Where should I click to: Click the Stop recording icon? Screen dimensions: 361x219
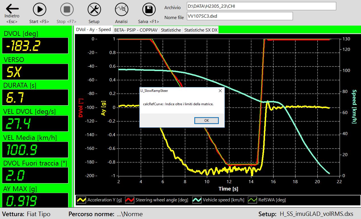click(x=67, y=10)
